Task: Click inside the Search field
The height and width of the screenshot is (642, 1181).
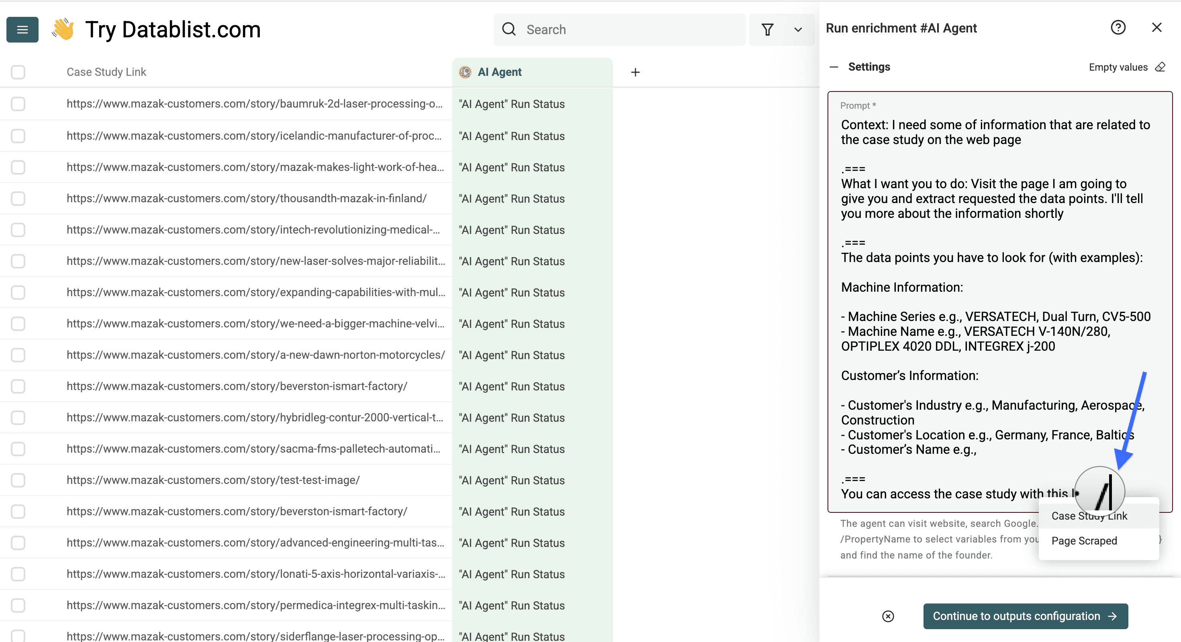Action: coord(596,29)
